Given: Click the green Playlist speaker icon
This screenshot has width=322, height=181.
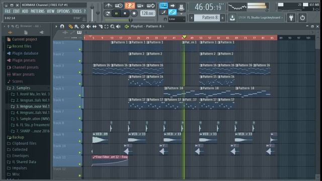Looking at the screenshot, I should point(126,27).
